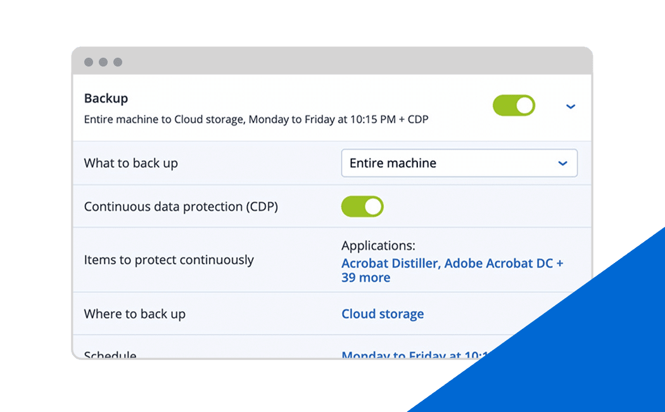The width and height of the screenshot is (665, 412).
Task: Click the middle gray window dot
Action: pos(103,62)
